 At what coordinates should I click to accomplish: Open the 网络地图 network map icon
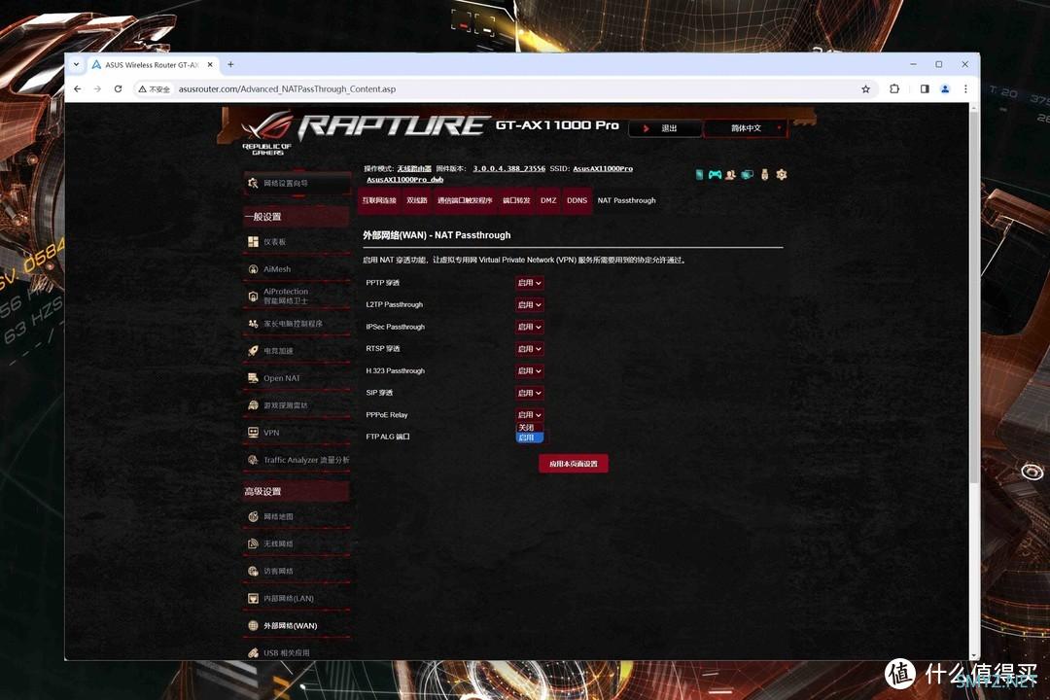[x=253, y=516]
